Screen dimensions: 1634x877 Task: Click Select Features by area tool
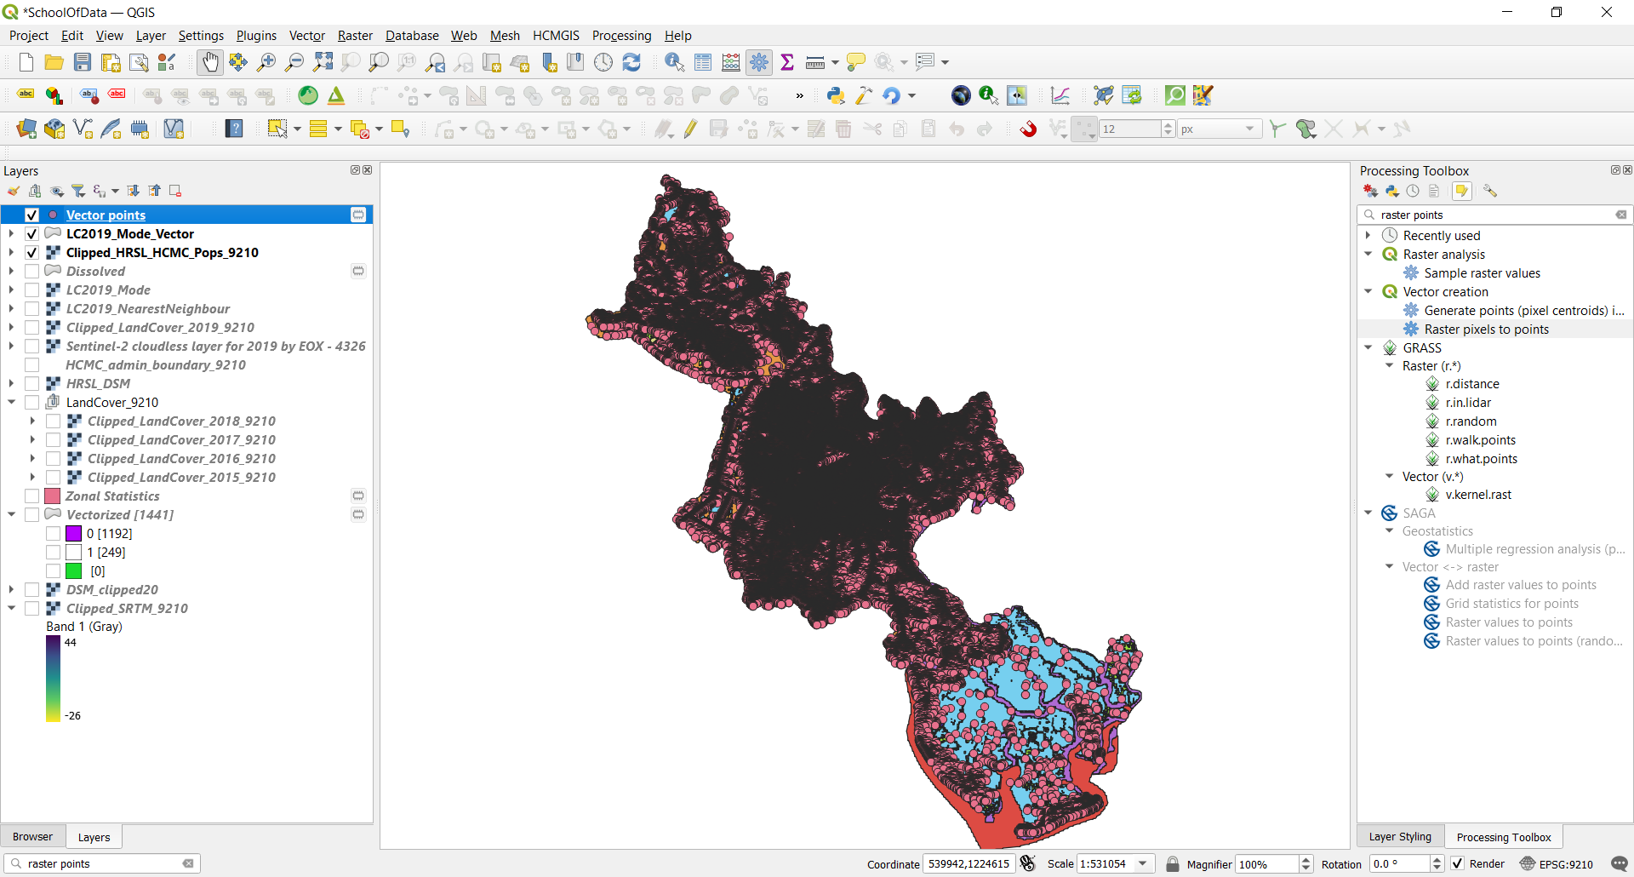(277, 129)
